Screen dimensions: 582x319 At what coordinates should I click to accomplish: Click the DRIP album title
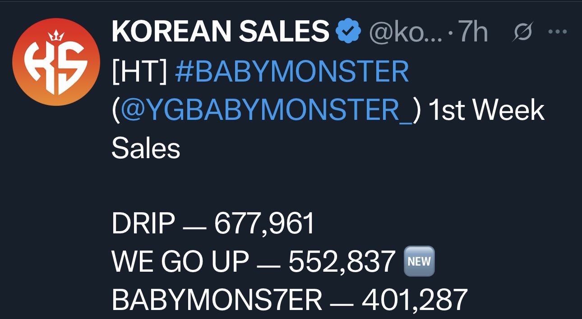click(x=143, y=223)
